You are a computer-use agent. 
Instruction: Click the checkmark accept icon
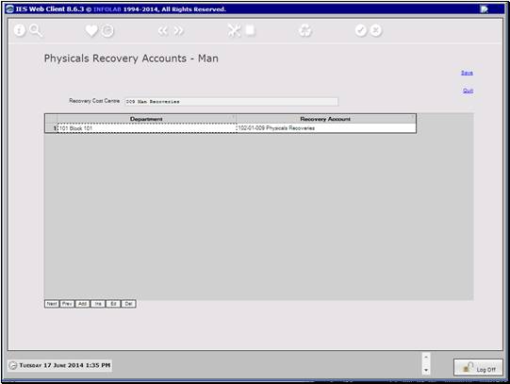click(361, 30)
